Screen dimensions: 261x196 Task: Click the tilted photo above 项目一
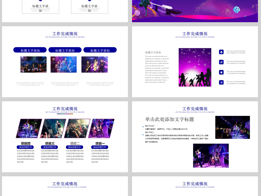click(101, 128)
